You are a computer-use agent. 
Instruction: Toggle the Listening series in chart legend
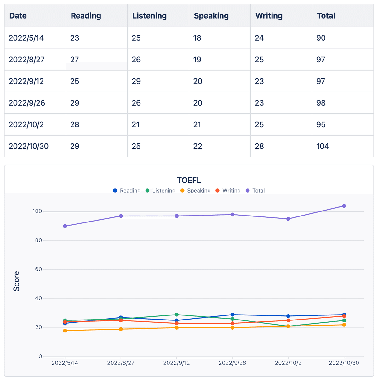[160, 191]
